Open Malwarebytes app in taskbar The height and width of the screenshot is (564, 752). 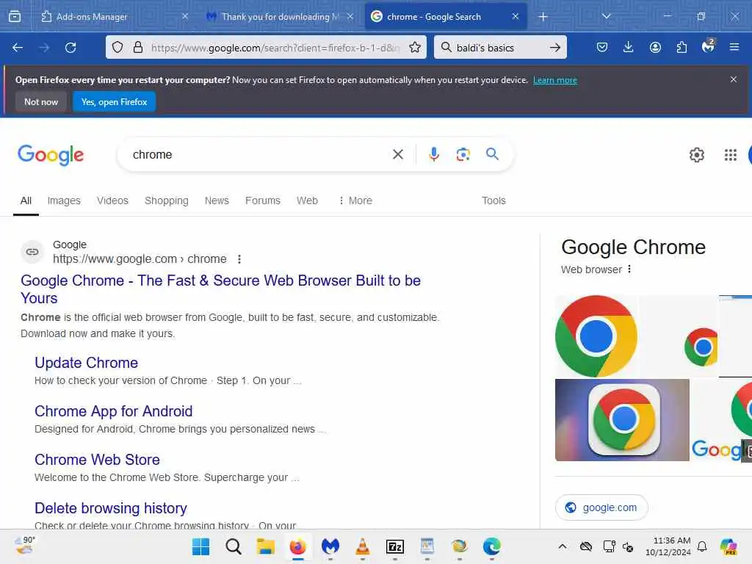330,546
